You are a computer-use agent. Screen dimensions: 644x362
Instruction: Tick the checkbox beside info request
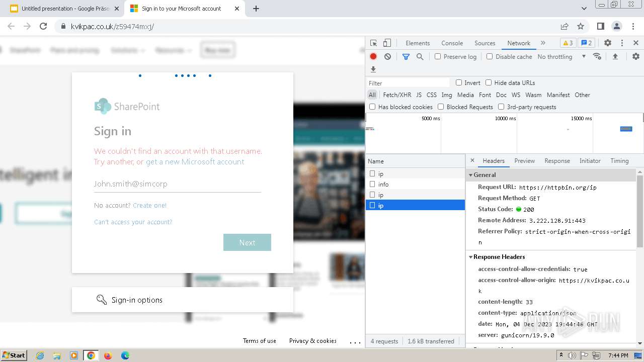pos(372,184)
